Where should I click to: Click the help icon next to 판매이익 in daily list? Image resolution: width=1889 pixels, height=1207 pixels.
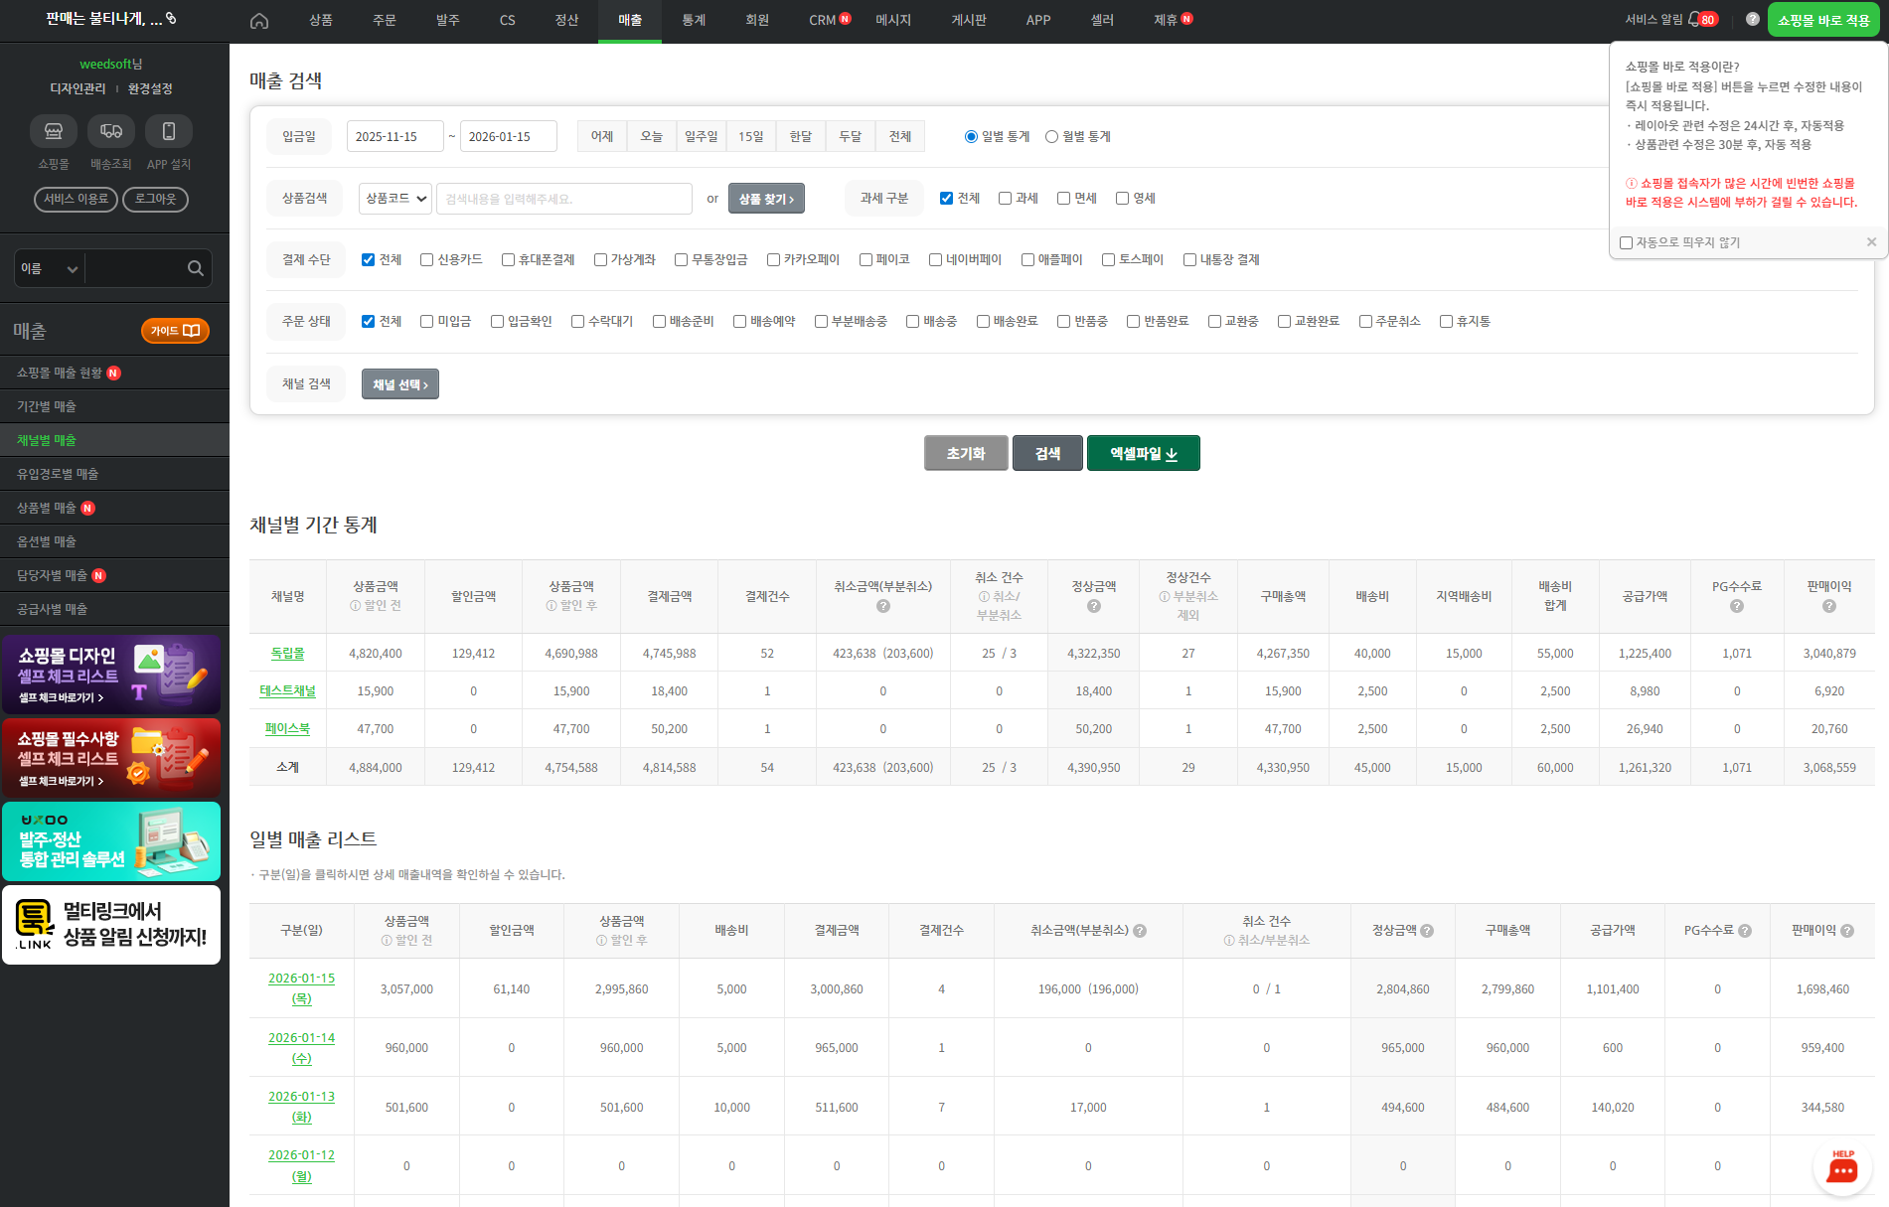pyautogui.click(x=1847, y=931)
